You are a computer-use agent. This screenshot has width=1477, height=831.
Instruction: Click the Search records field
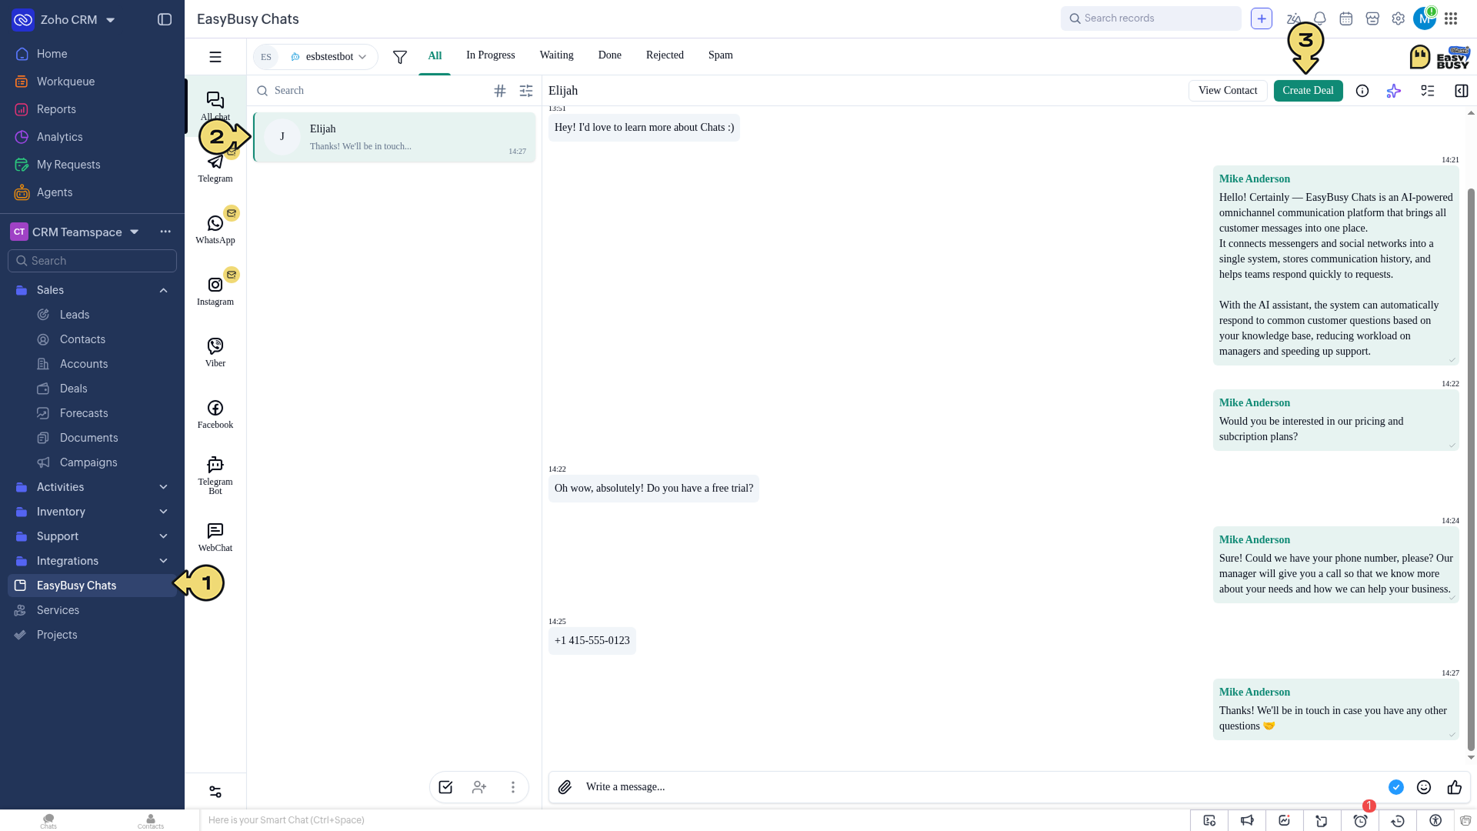[x=1151, y=18]
